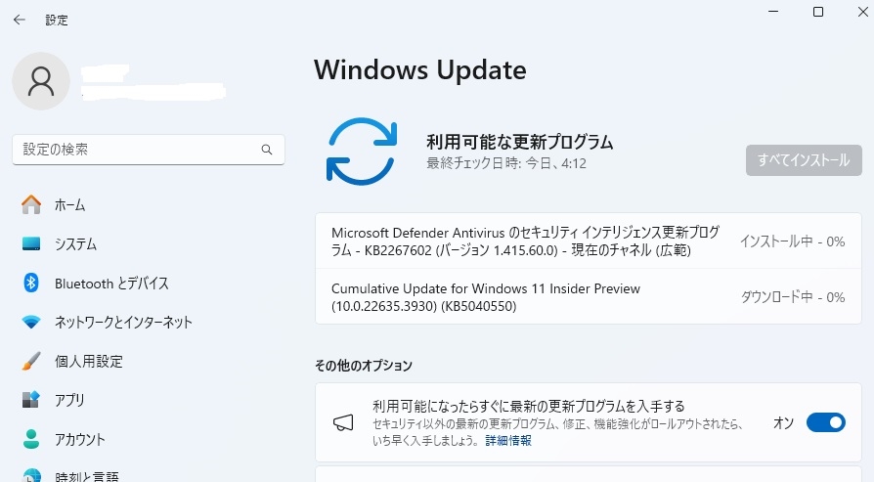Click the すべてインストール button
The width and height of the screenshot is (874, 482).
804,160
